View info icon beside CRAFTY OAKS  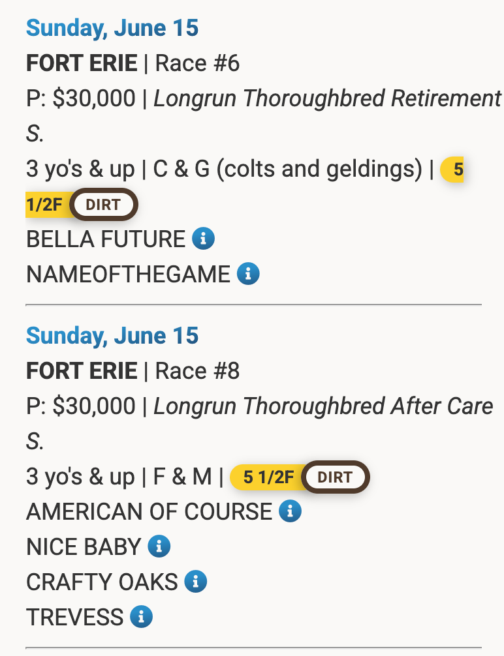pos(196,582)
